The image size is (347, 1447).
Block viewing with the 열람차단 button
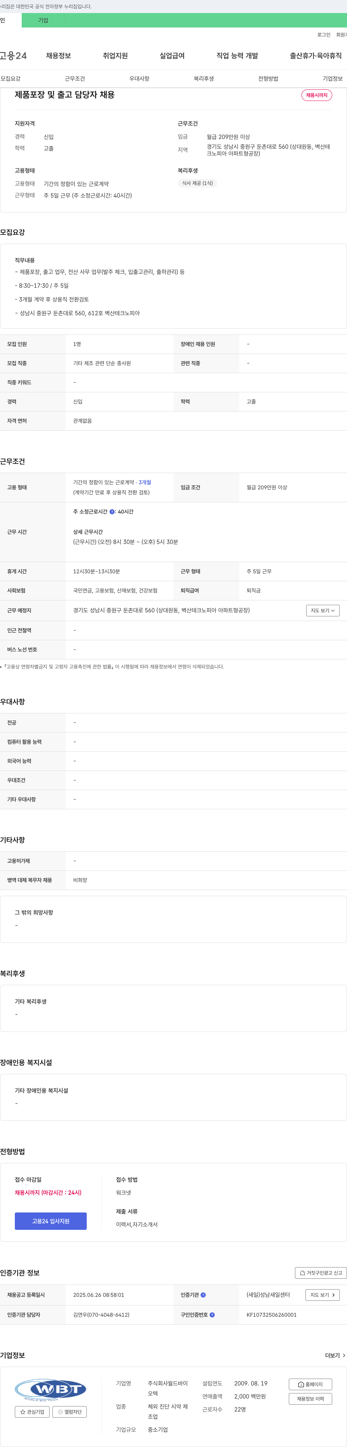(69, 1412)
